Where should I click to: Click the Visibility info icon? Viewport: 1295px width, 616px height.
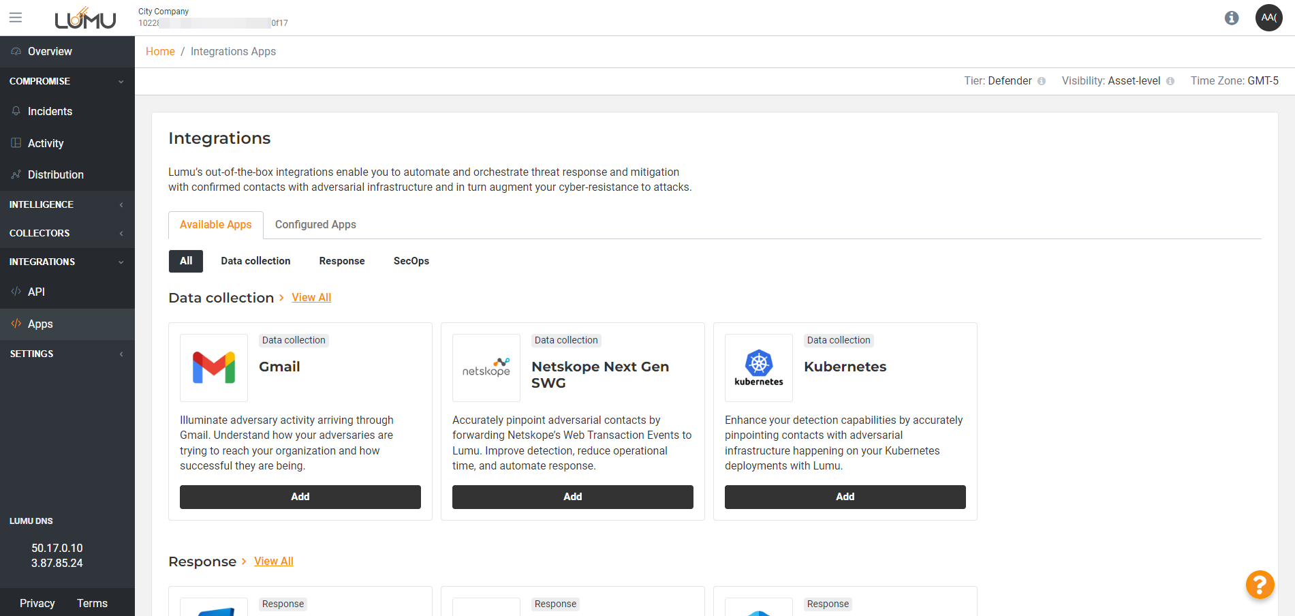point(1170,81)
